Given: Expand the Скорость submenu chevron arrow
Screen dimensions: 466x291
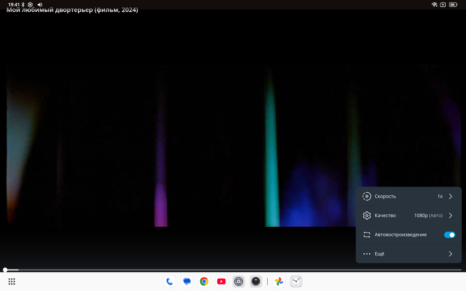Looking at the screenshot, I should coord(451,196).
